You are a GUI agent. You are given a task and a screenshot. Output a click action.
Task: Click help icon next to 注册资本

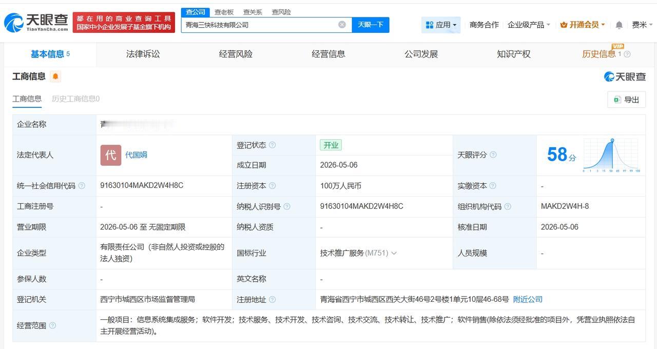tap(273, 186)
